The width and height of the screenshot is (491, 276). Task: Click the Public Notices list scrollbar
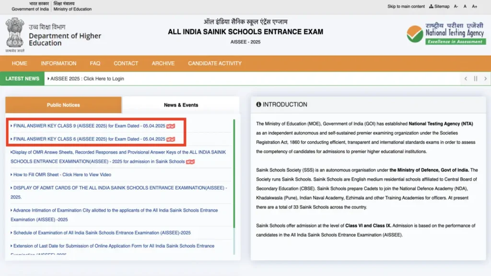pos(234,173)
